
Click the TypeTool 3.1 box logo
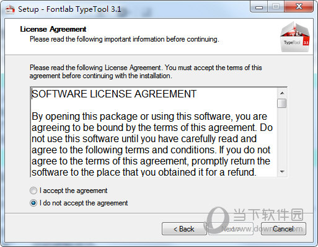(x=295, y=37)
